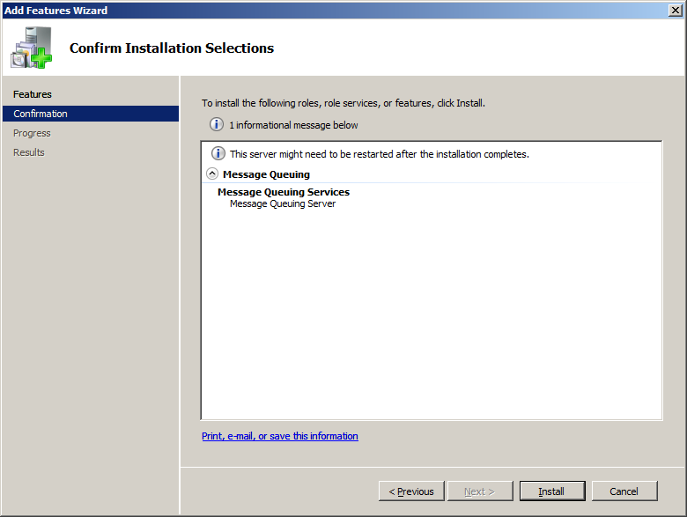
Task: Click the server wizard icon in the header
Action: [x=32, y=48]
